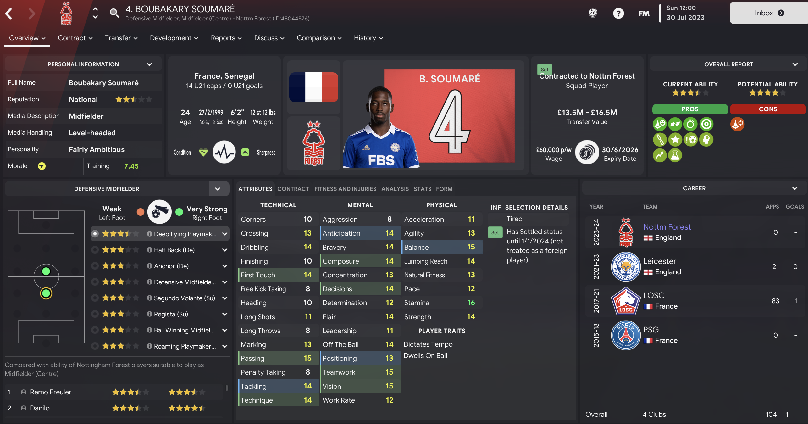Open the player search magnifier icon
The height and width of the screenshot is (424, 808).
[114, 13]
